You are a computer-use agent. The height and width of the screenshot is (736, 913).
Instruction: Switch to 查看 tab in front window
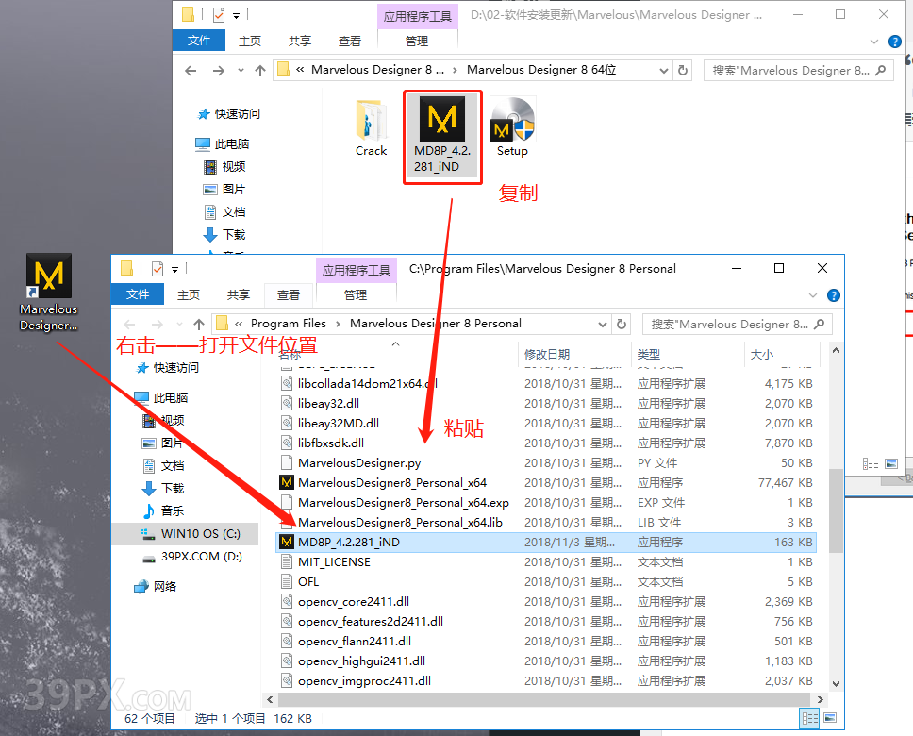click(x=289, y=294)
